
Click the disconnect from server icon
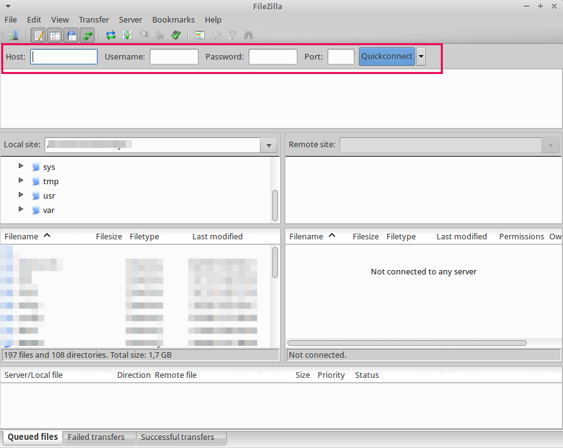160,35
